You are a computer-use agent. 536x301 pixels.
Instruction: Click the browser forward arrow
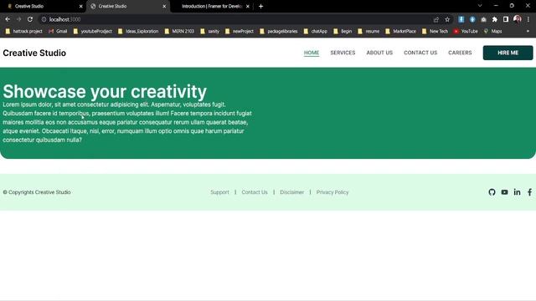18,19
